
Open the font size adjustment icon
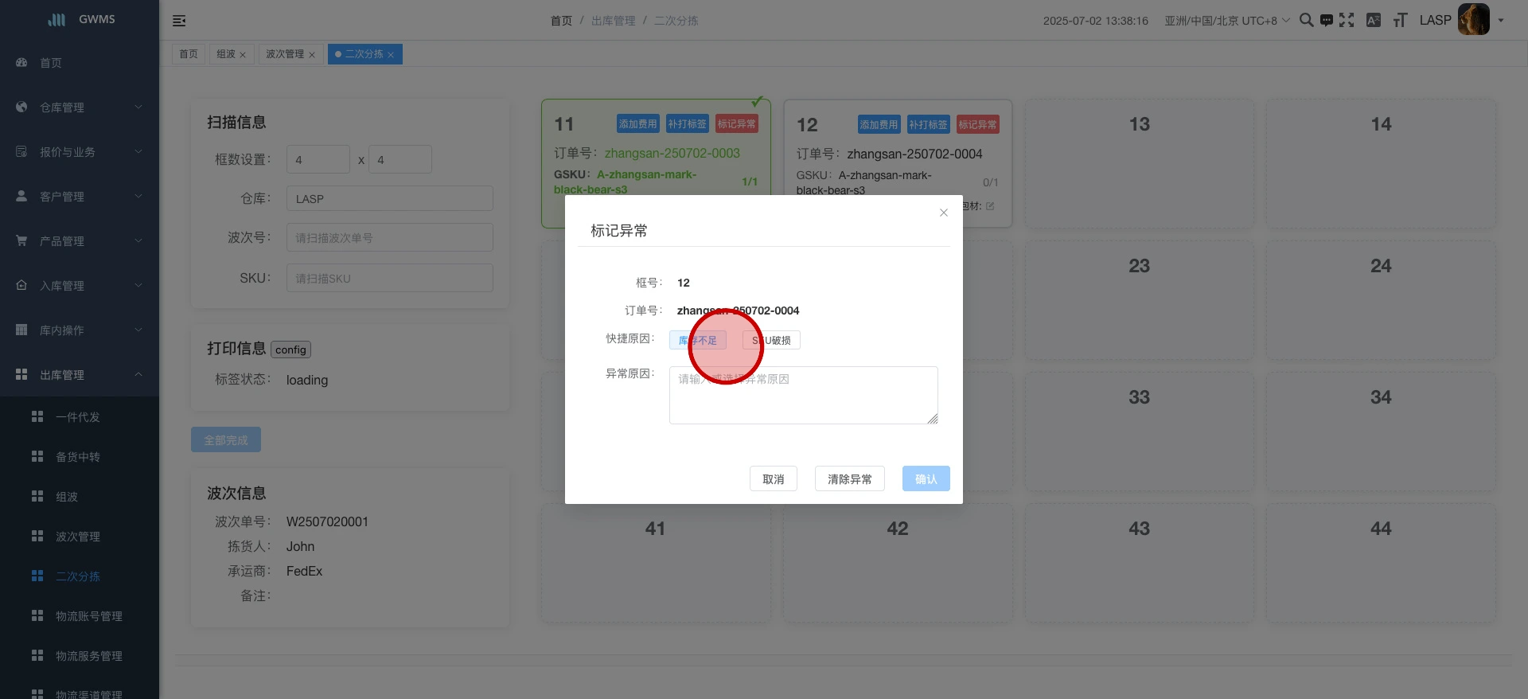coord(1400,21)
